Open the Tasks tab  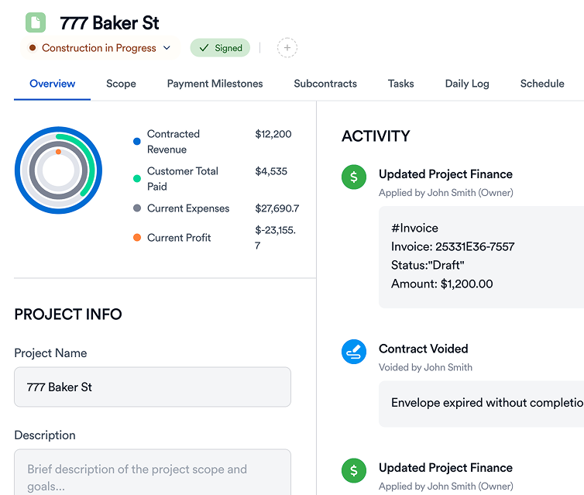pos(400,84)
